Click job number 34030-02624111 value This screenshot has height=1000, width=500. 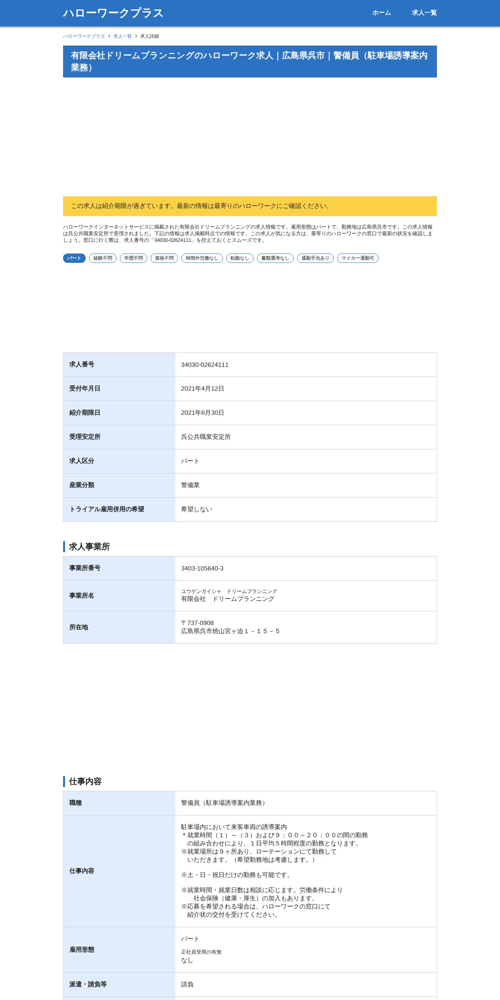click(x=205, y=365)
